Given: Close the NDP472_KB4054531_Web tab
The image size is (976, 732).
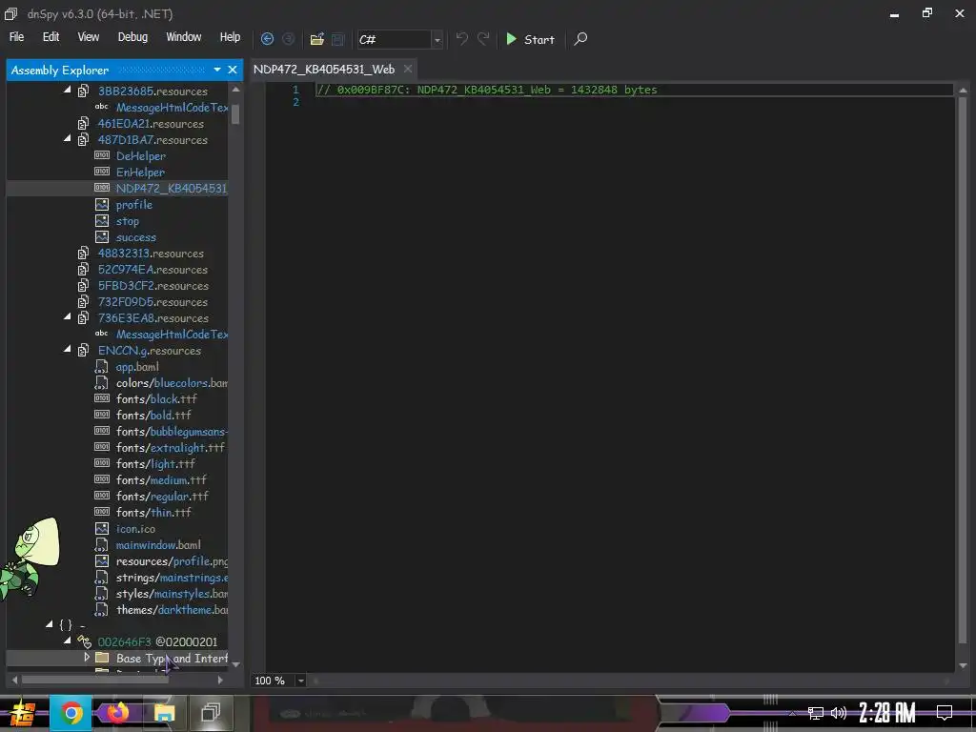Looking at the screenshot, I should tap(408, 69).
